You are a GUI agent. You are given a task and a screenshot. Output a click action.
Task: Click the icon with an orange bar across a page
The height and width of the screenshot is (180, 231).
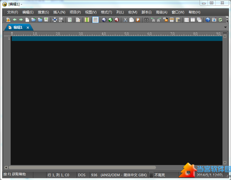coord(172,20)
